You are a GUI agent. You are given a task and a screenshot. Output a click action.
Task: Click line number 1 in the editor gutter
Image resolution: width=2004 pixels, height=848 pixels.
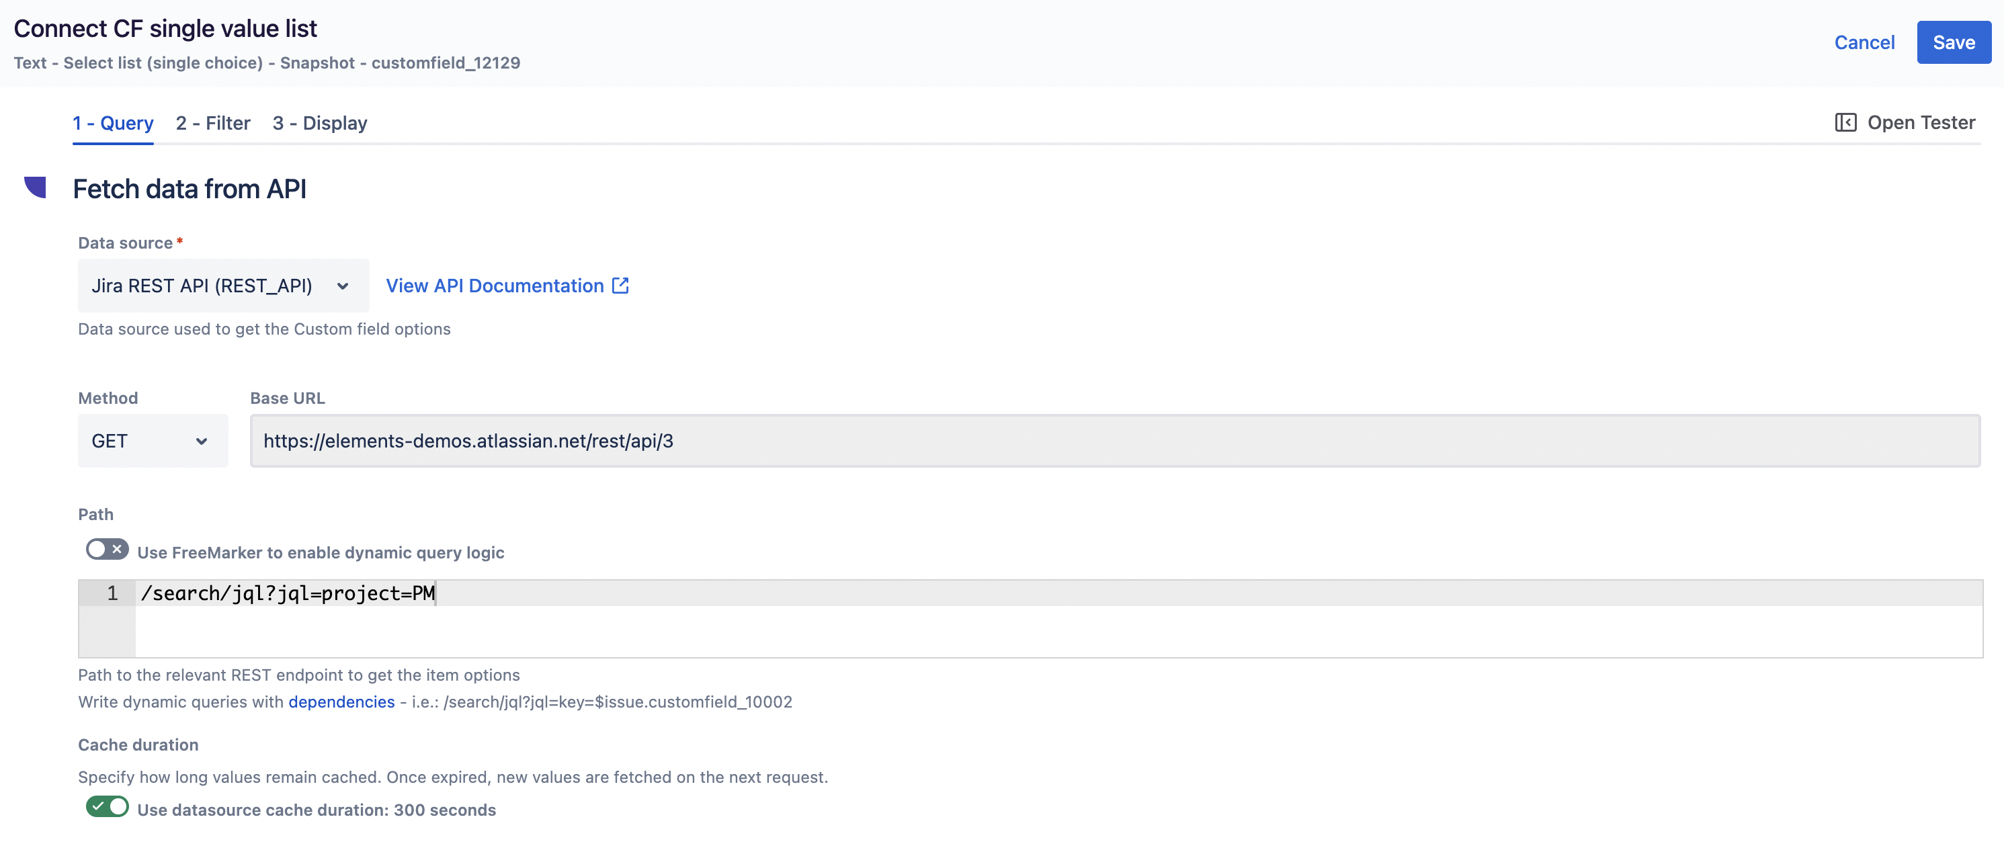(113, 593)
